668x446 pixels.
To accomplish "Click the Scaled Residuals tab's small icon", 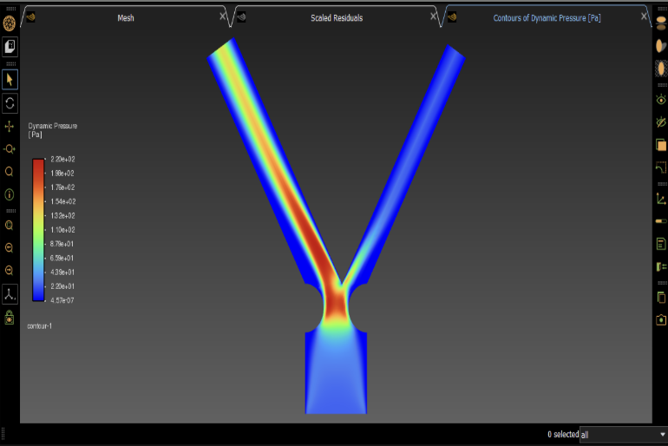I will coord(241,17).
